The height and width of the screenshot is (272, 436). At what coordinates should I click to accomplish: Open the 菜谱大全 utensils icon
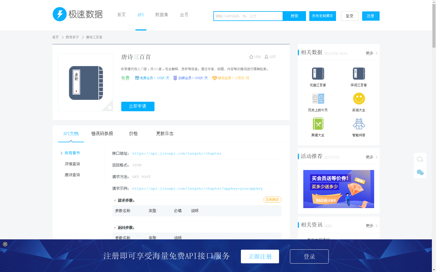point(318,123)
